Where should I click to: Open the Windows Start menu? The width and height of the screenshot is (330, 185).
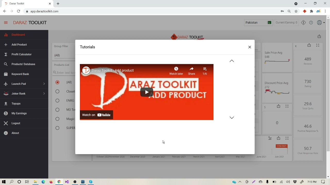4,182
